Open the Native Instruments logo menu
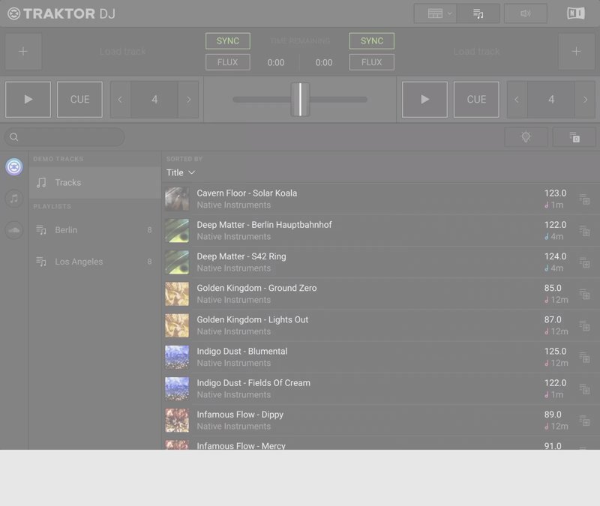This screenshot has height=506, width=600. (x=576, y=13)
